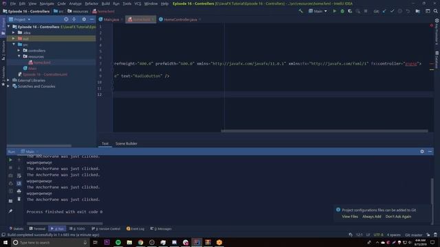
Task: Click the locate-file target icon in the Project panel
Action: point(66,19)
